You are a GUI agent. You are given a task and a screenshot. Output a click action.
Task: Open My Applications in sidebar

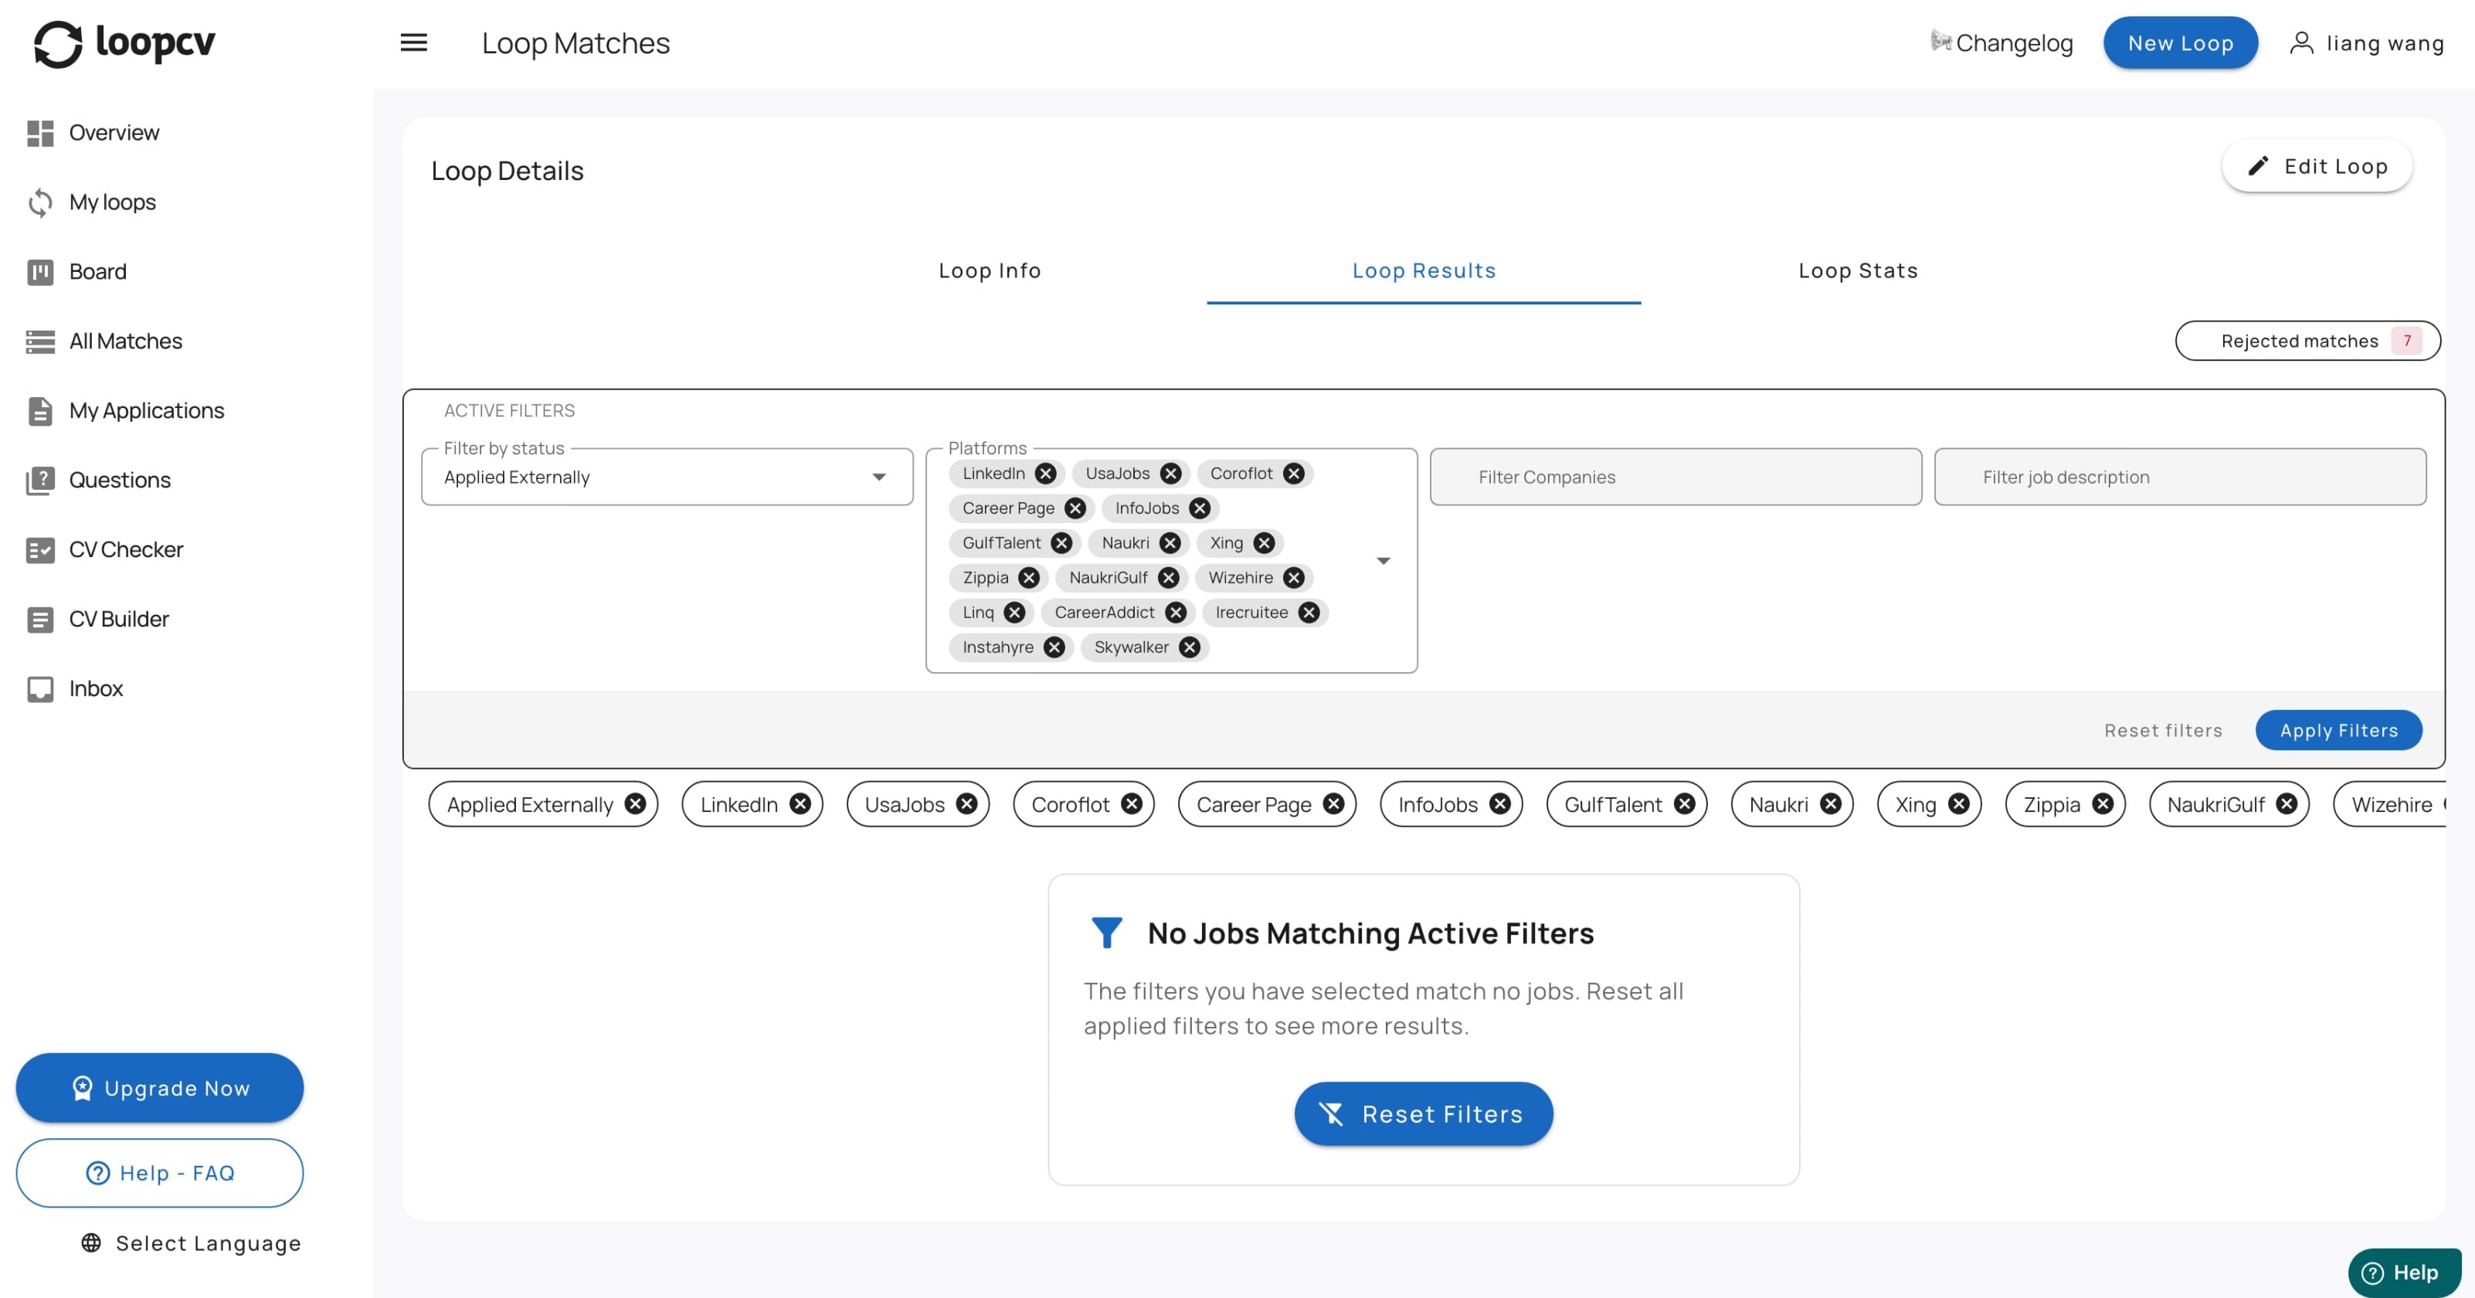tap(146, 410)
